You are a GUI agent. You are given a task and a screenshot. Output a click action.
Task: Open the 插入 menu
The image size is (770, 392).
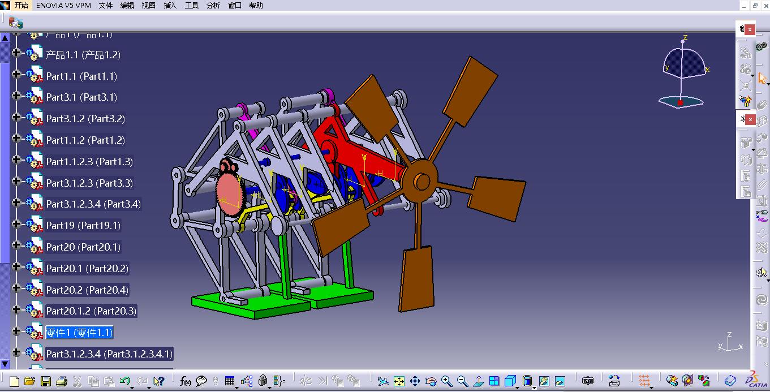click(170, 5)
